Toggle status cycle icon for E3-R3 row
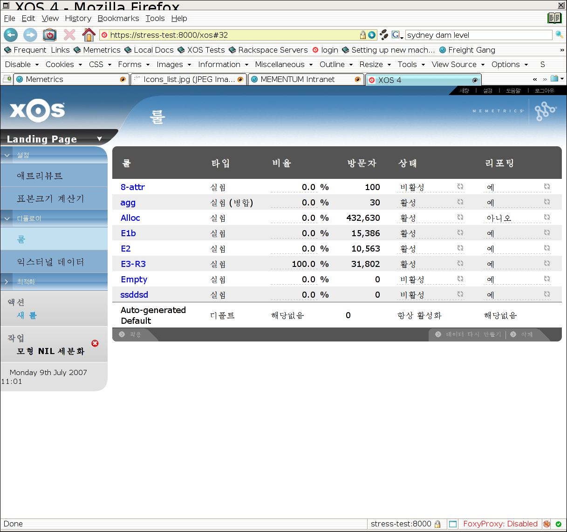The height and width of the screenshot is (532, 567). pyautogui.click(x=460, y=264)
